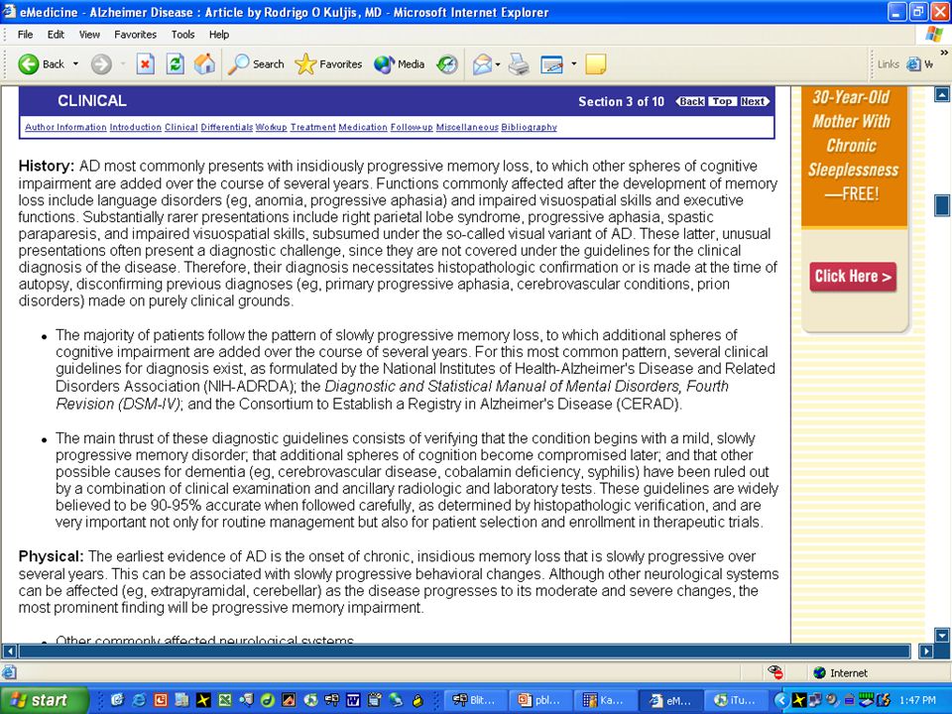Open the View menu

coord(89,35)
